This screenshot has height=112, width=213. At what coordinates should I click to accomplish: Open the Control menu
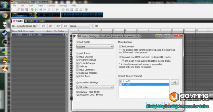pyautogui.click(x=51, y=6)
